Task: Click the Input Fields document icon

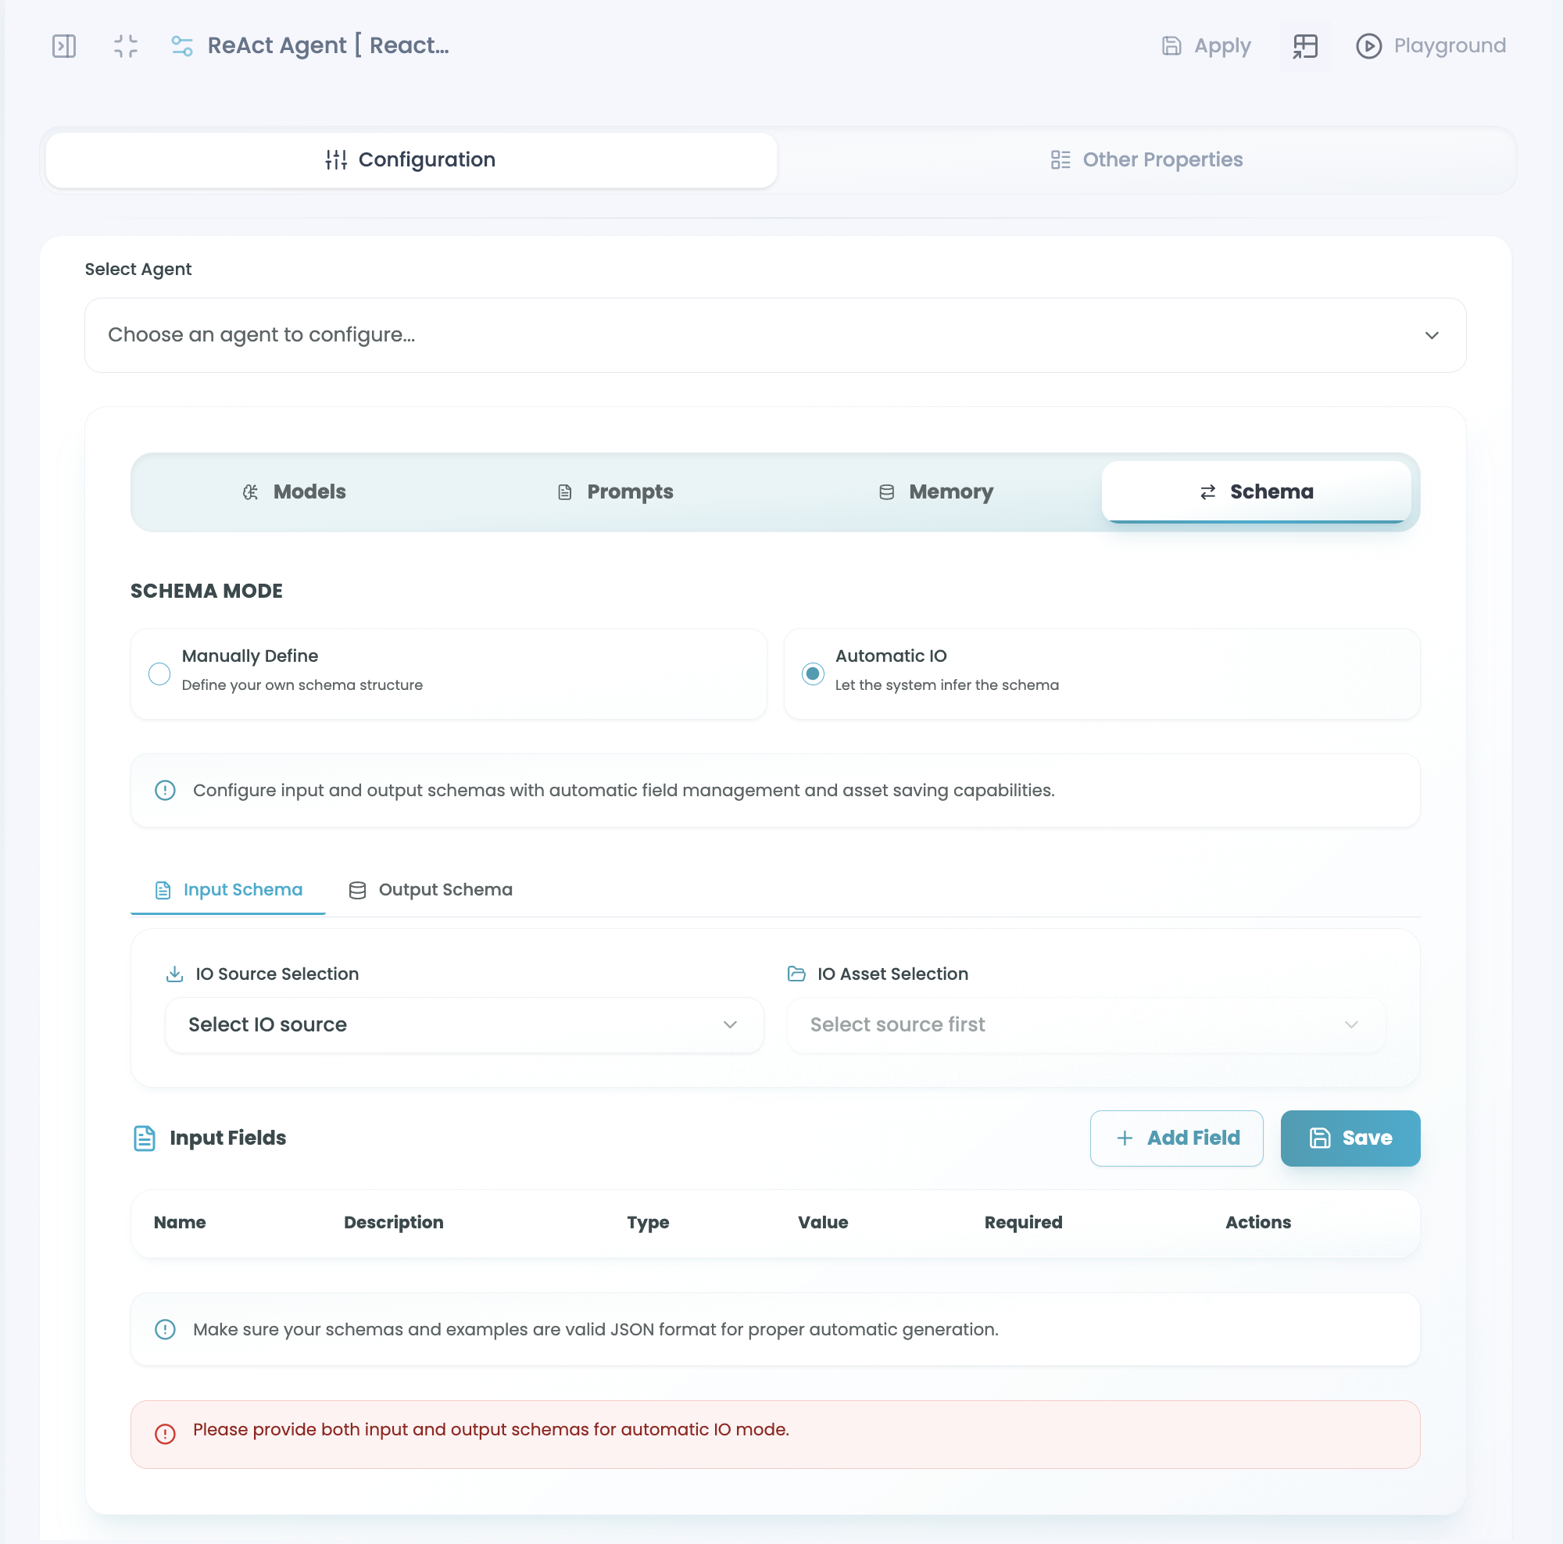Action: (x=144, y=1138)
